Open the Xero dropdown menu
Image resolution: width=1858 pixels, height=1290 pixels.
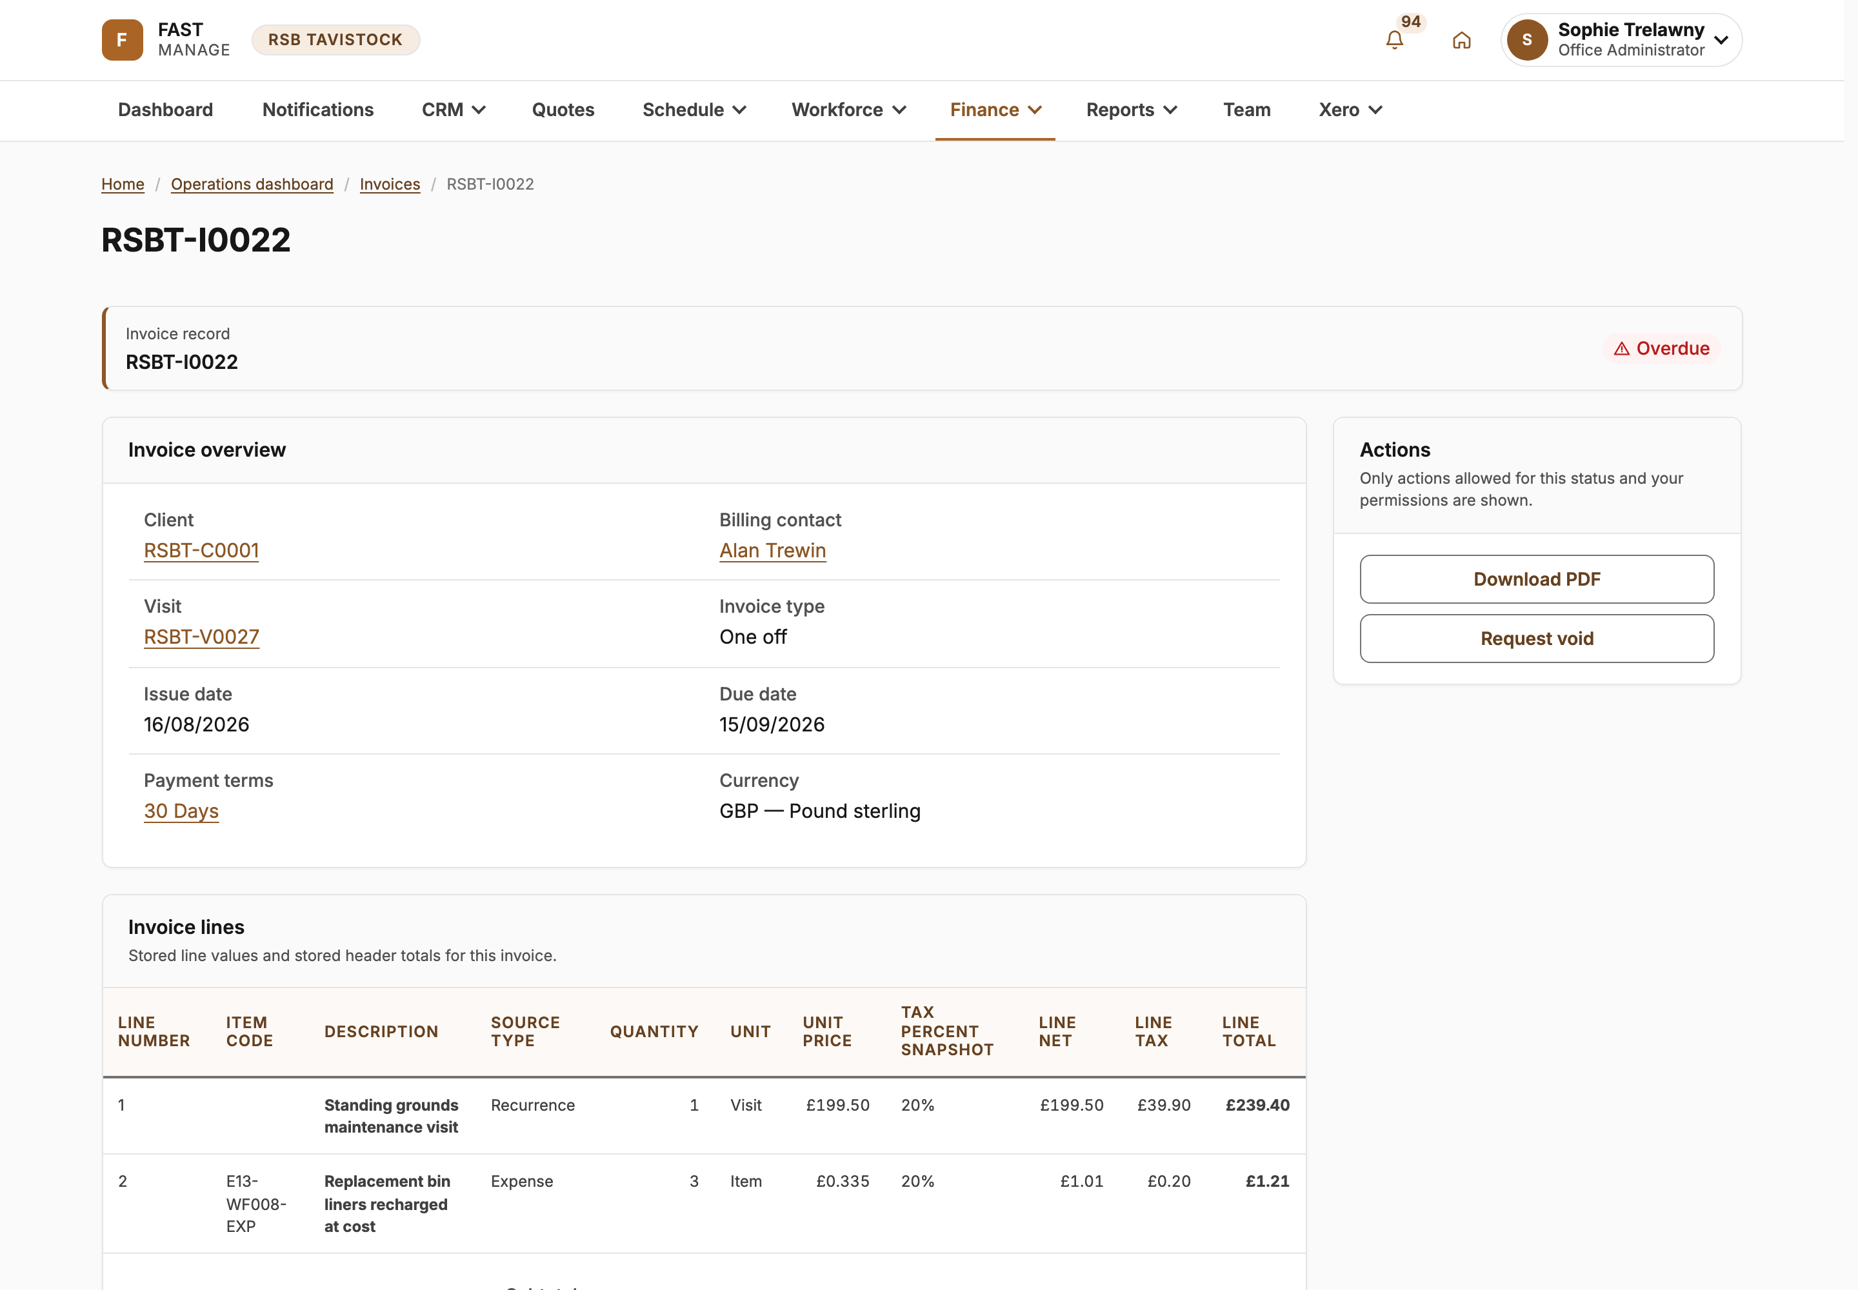[x=1350, y=110]
